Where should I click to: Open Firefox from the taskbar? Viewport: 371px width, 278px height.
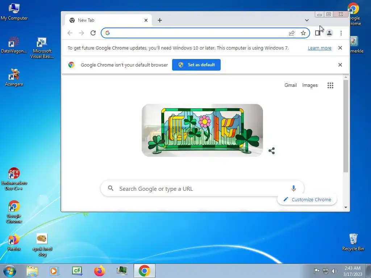(99, 271)
